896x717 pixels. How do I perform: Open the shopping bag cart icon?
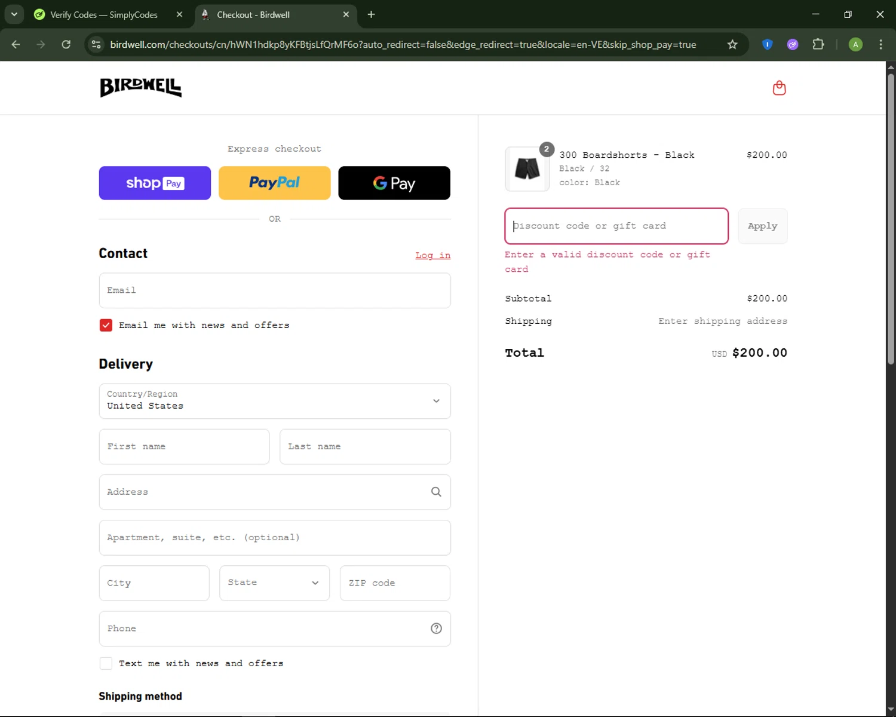pos(779,88)
